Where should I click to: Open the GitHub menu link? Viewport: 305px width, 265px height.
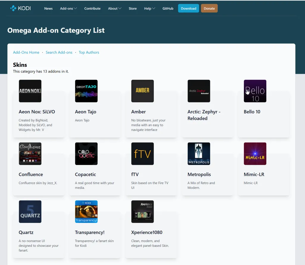168,8
